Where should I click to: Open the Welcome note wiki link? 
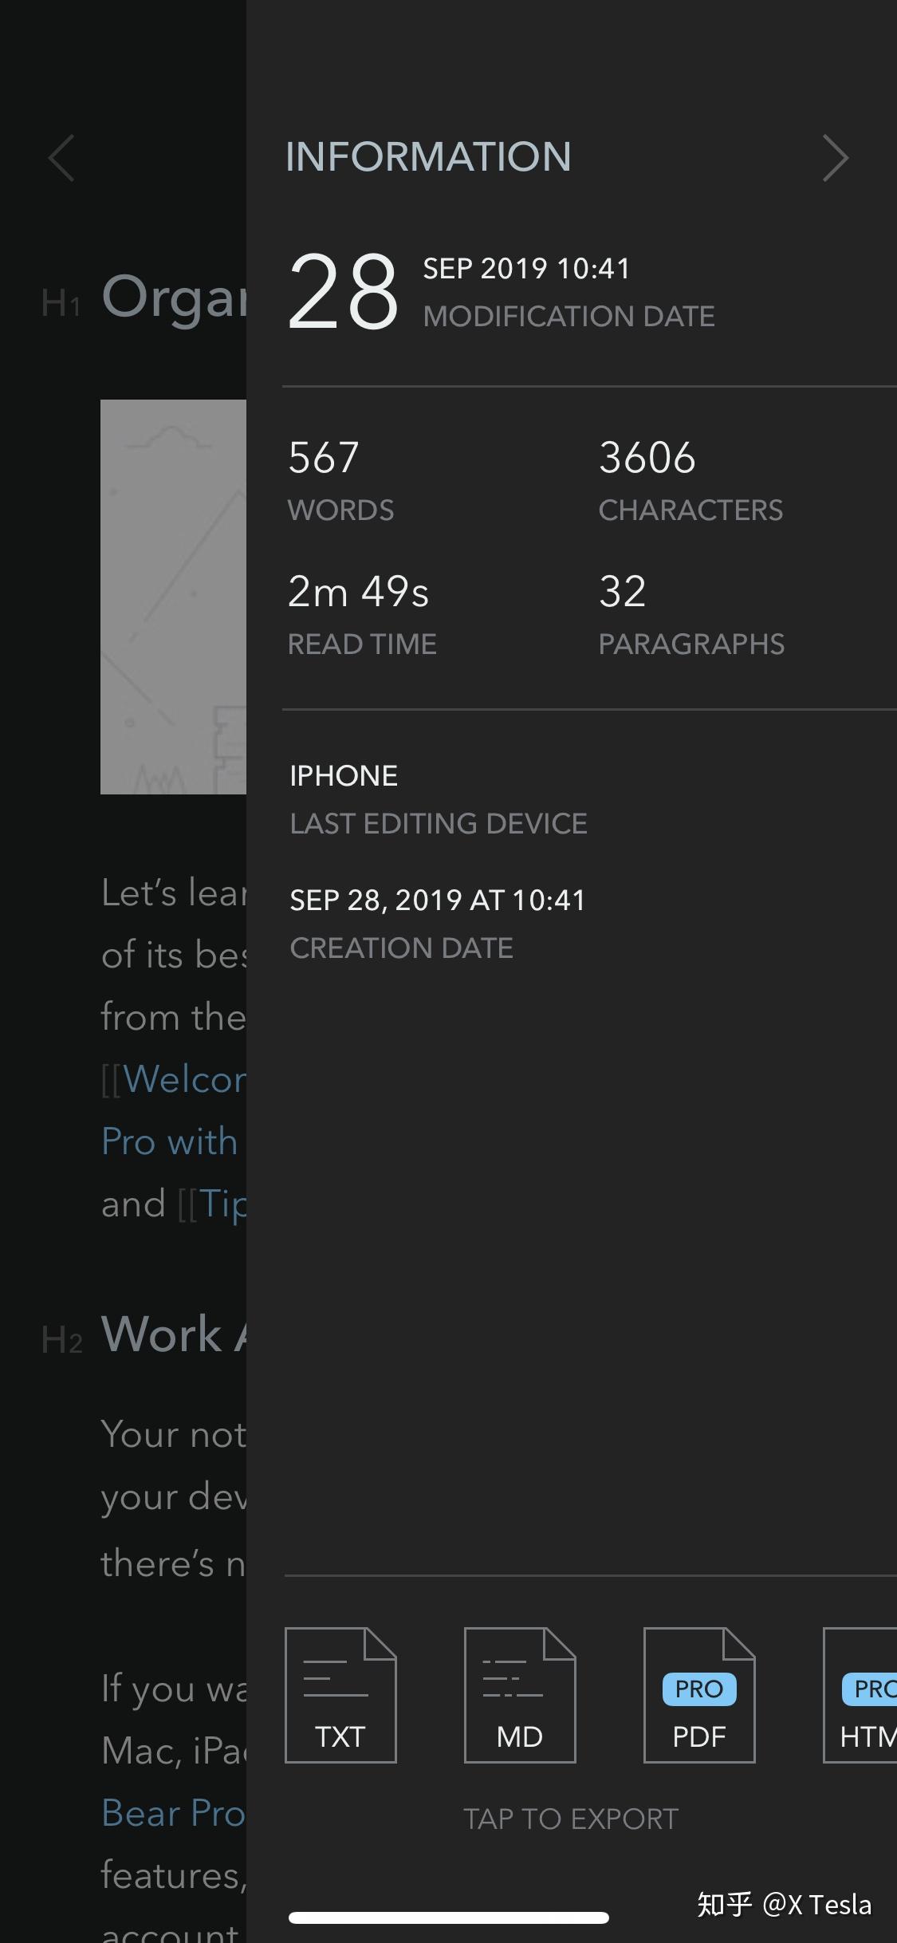click(183, 1079)
